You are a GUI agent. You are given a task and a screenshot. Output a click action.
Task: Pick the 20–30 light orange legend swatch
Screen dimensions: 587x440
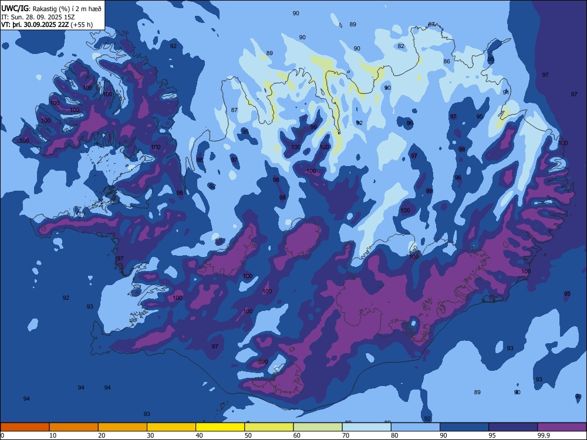point(123,427)
